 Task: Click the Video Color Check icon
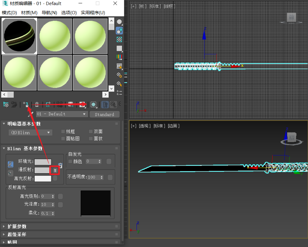(119, 57)
